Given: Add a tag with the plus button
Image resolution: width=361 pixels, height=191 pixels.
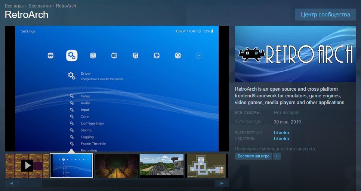Looking at the screenshot, I should (x=277, y=156).
